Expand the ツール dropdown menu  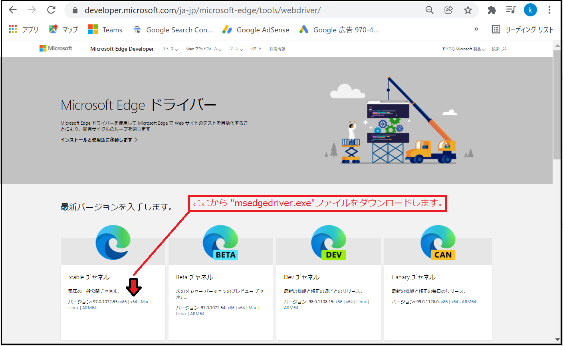(x=236, y=49)
